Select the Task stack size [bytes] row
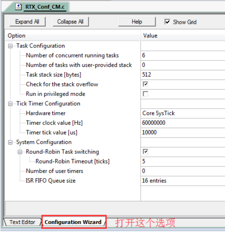 tap(54, 75)
